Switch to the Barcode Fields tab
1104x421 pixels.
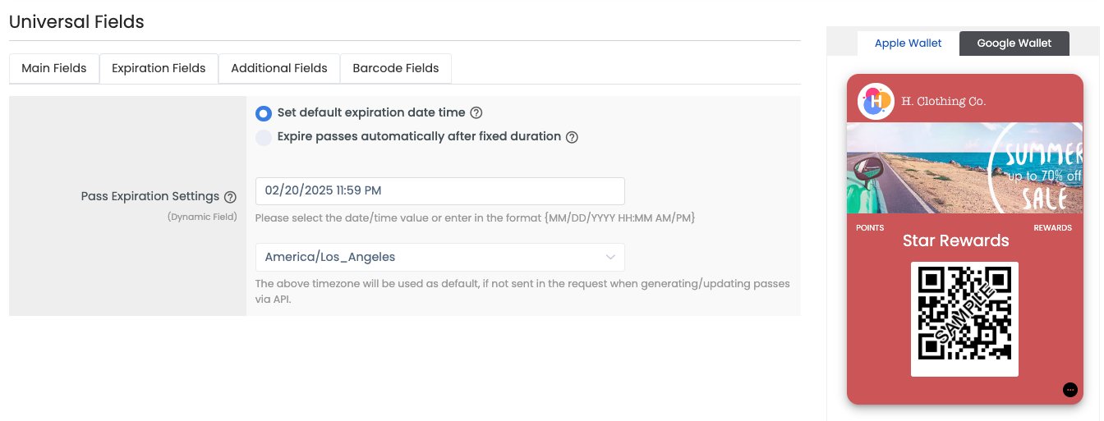tap(396, 68)
